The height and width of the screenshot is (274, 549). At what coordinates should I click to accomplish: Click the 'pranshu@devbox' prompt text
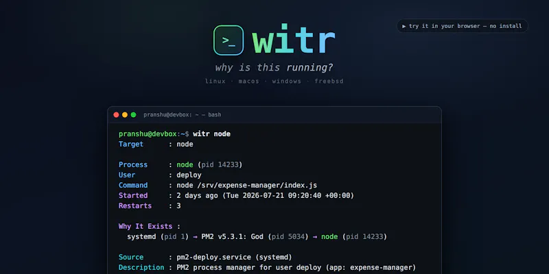click(x=148, y=134)
